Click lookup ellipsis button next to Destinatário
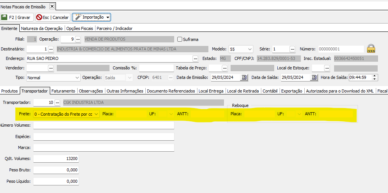This screenshot has height=193, width=388. (51, 49)
